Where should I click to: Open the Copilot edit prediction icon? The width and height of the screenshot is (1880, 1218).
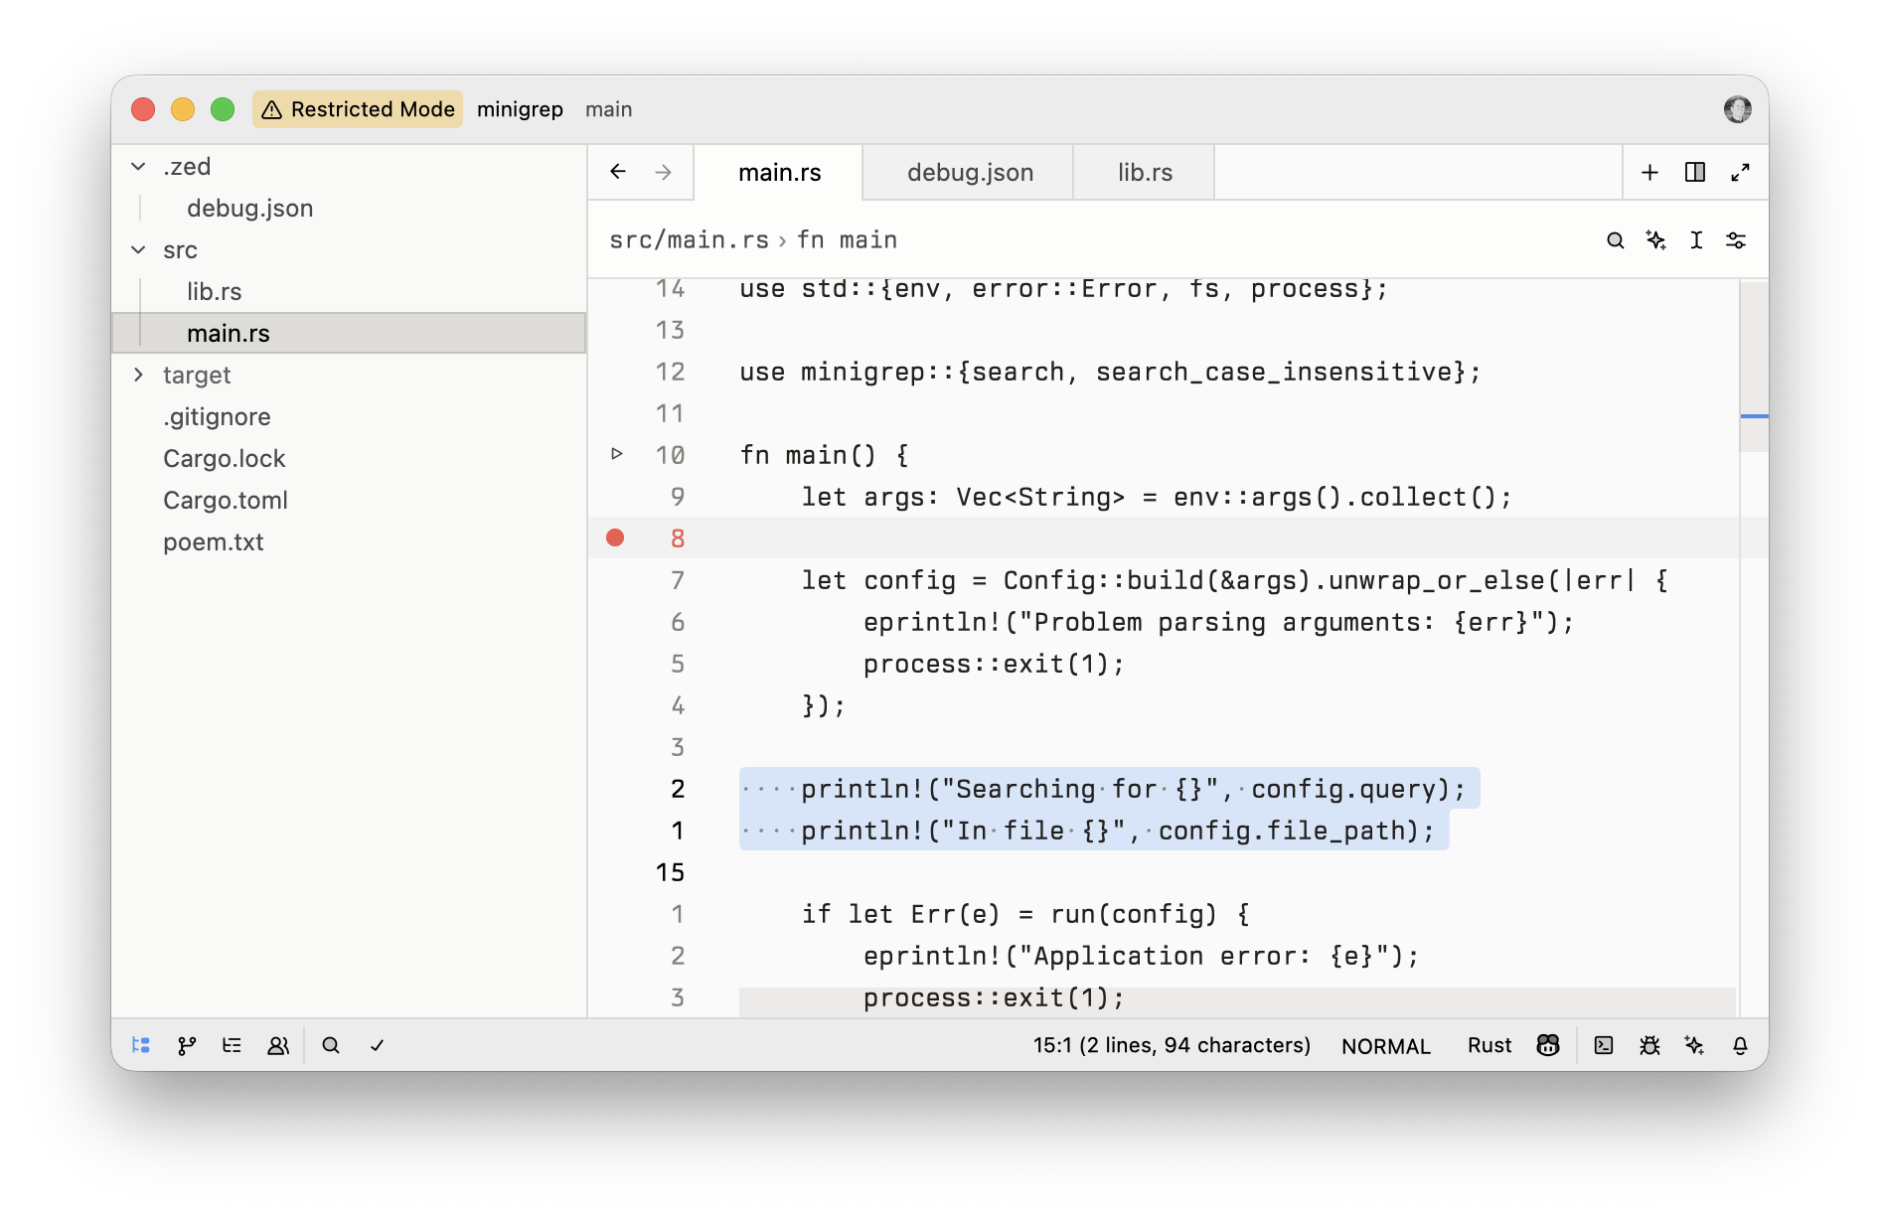pyautogui.click(x=1548, y=1045)
